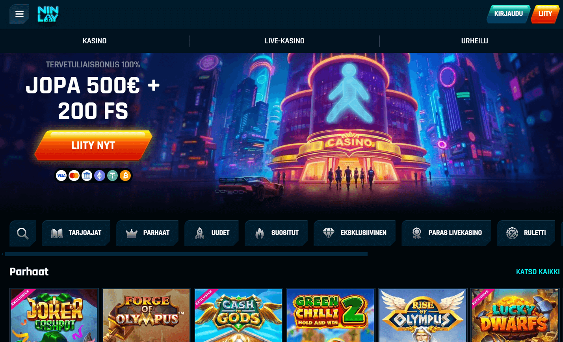Click the Kirjaudu login button
Viewport: 563px width, 342px height.
click(508, 14)
